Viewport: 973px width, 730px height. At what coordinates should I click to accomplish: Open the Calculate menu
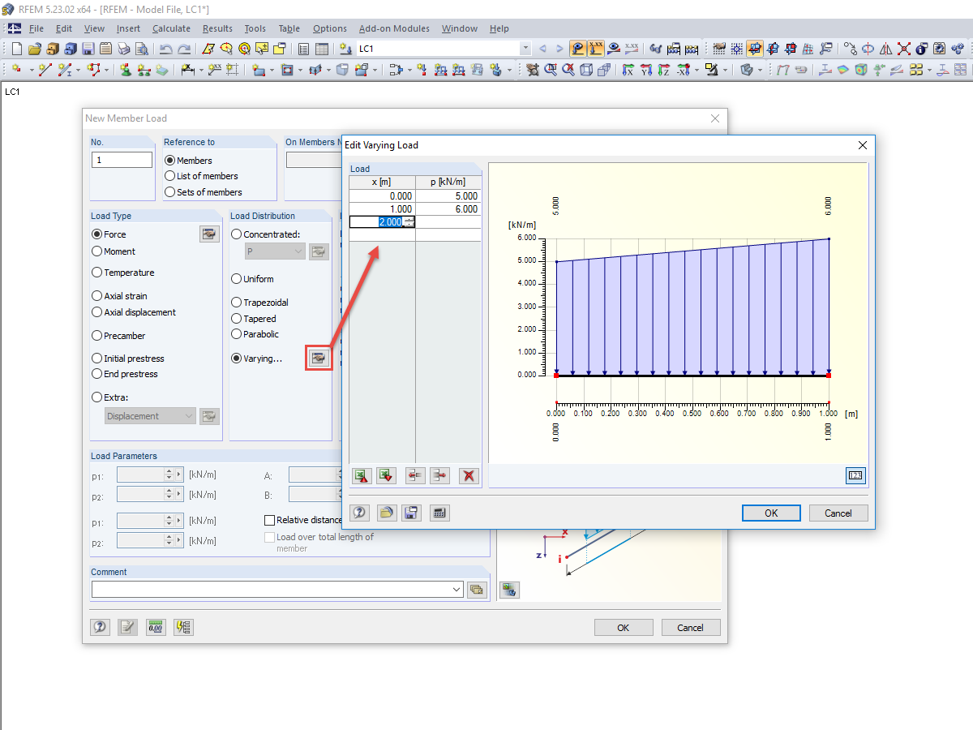[171, 28]
